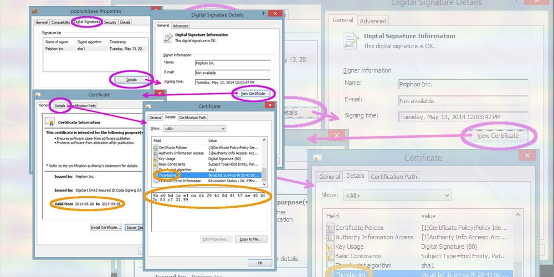Click the sha1 value in enlarged field list

[428, 265]
